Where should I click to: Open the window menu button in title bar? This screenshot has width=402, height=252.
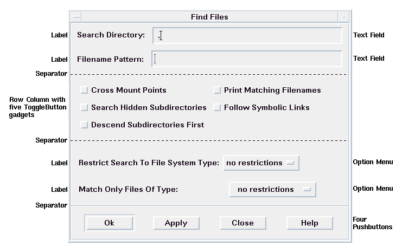pos(76,17)
